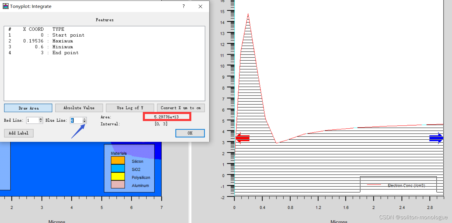Toggle the Absolute Value option

pyautogui.click(x=79, y=108)
